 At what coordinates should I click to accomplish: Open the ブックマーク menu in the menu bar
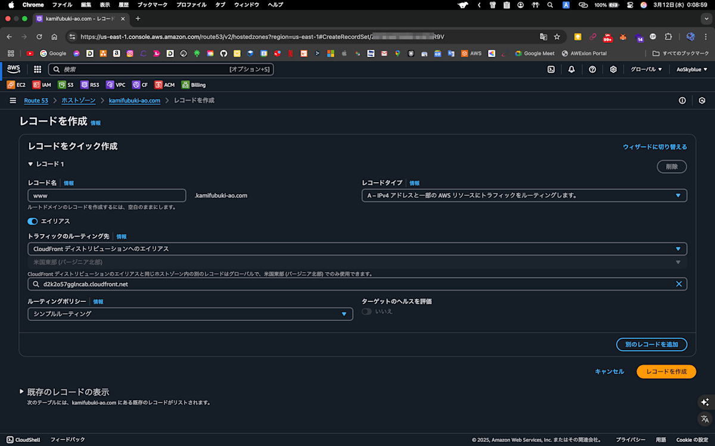pyautogui.click(x=153, y=5)
